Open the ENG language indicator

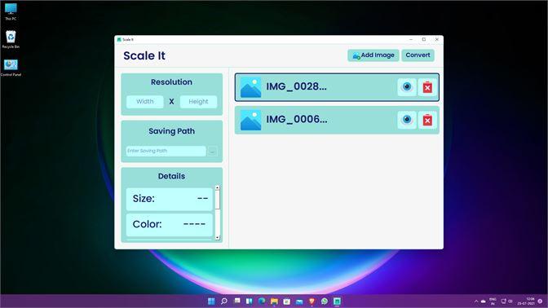[x=493, y=301]
